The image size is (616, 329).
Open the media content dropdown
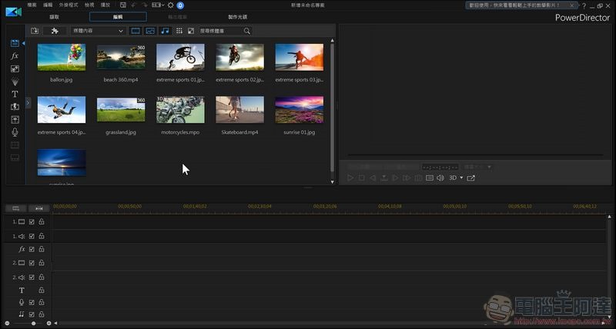coord(97,31)
